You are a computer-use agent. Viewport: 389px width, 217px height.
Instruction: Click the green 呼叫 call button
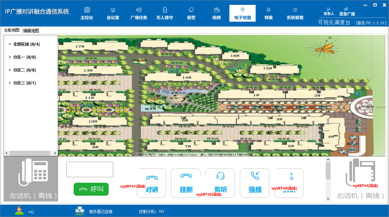tap(91, 189)
